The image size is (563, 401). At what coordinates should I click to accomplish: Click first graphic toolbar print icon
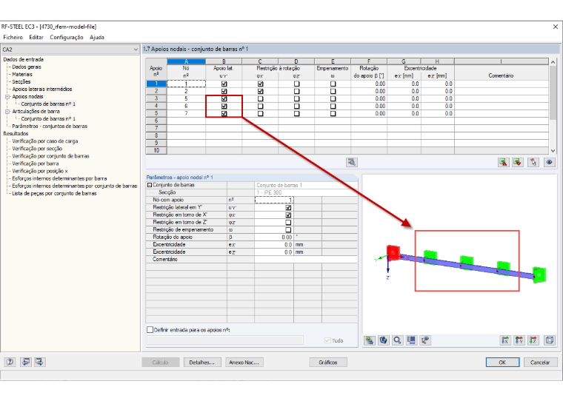coord(370,340)
